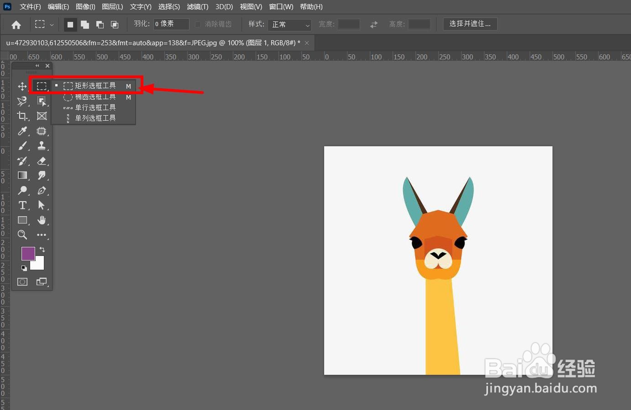Select the Eyedropper tool
Image resolution: width=631 pixels, height=410 pixels.
(x=22, y=131)
